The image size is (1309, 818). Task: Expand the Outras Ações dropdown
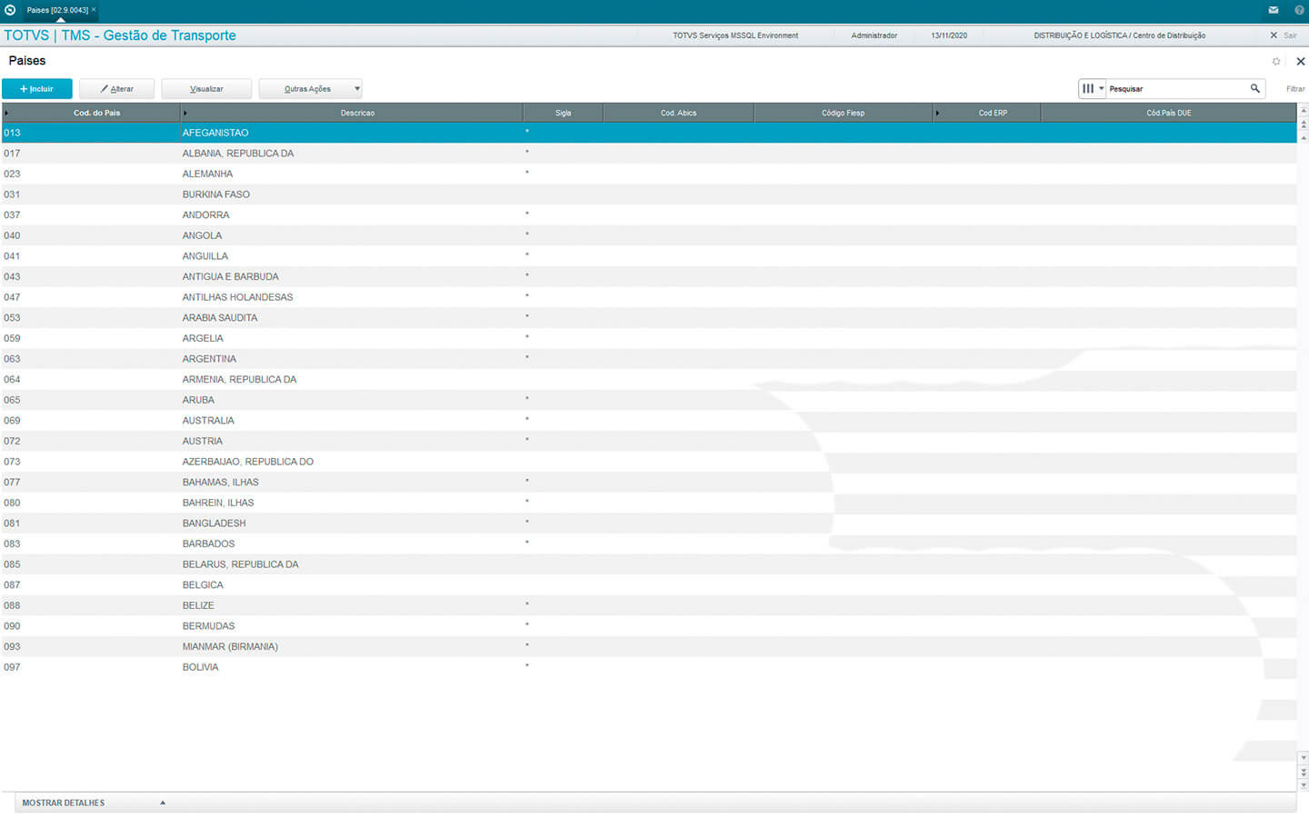pos(356,89)
